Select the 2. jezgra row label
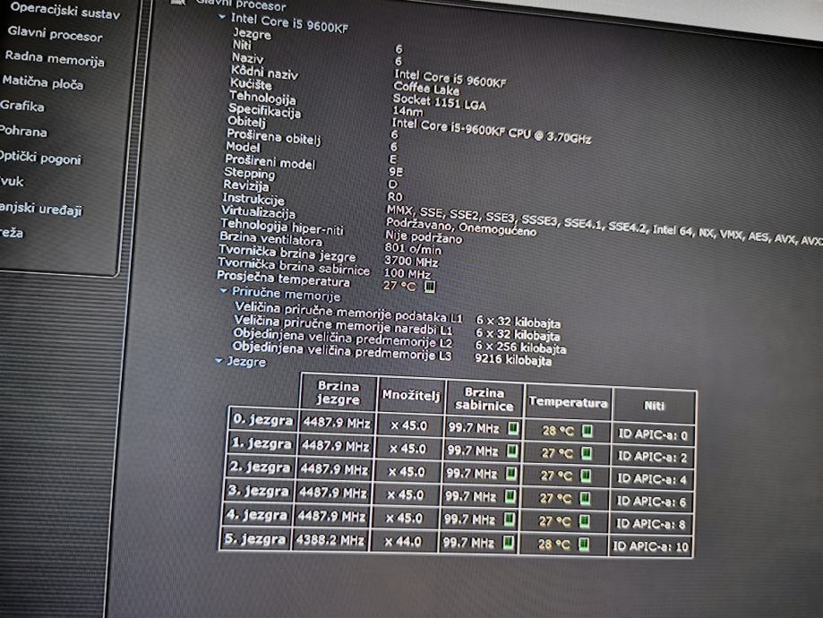Image resolution: width=823 pixels, height=618 pixels. [260, 467]
